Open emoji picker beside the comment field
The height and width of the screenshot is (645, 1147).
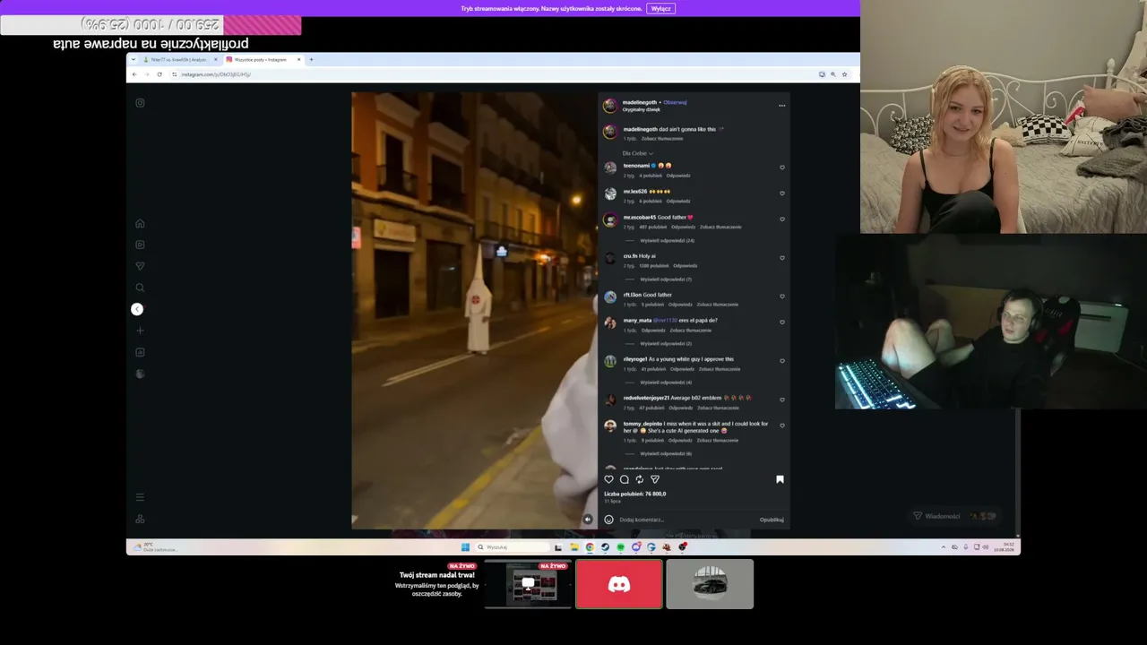609,520
